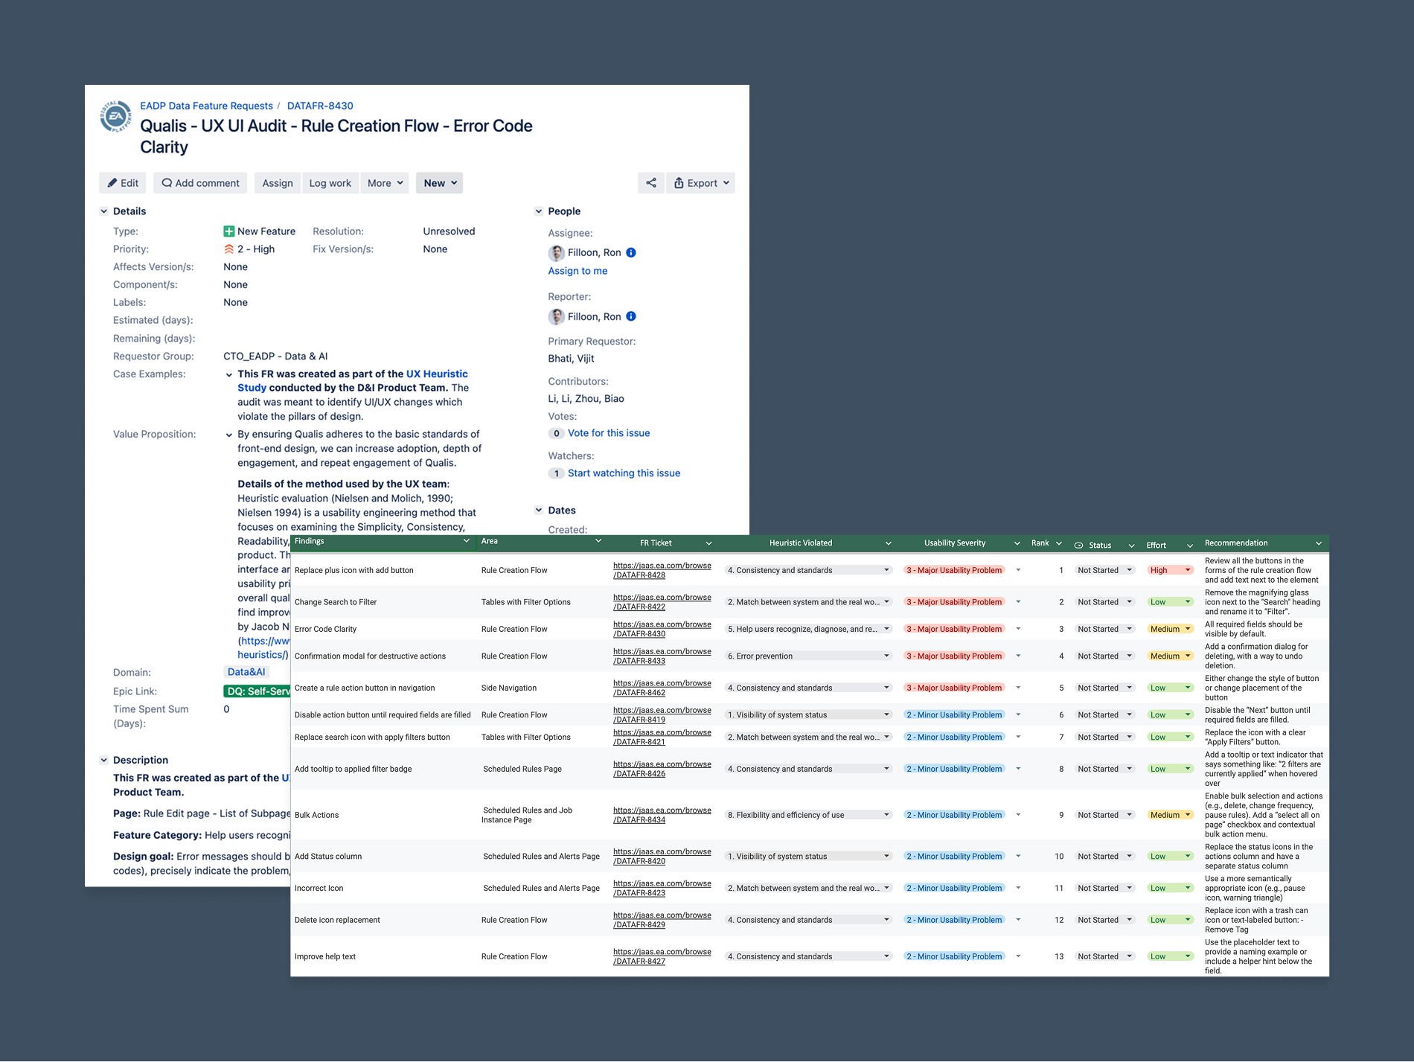This screenshot has height=1062, width=1414.
Task: Open Low effort chip for Delete icon replacement row
Action: [x=1170, y=921]
